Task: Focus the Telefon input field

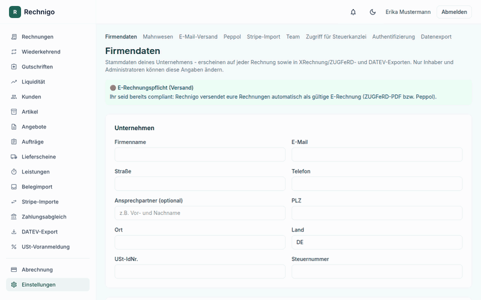Action: click(x=377, y=184)
